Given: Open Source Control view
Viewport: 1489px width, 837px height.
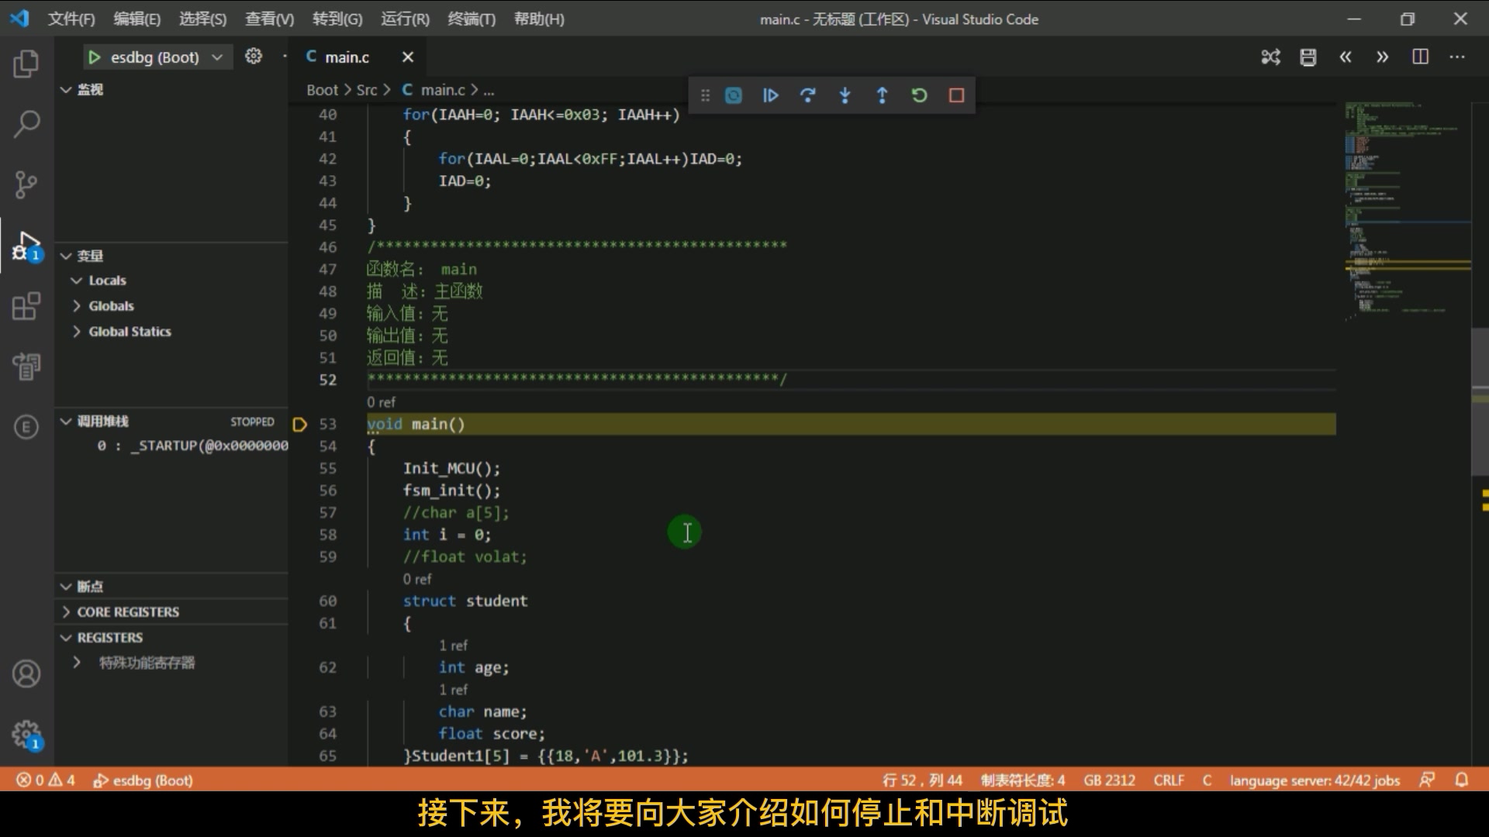Looking at the screenshot, I should [26, 184].
